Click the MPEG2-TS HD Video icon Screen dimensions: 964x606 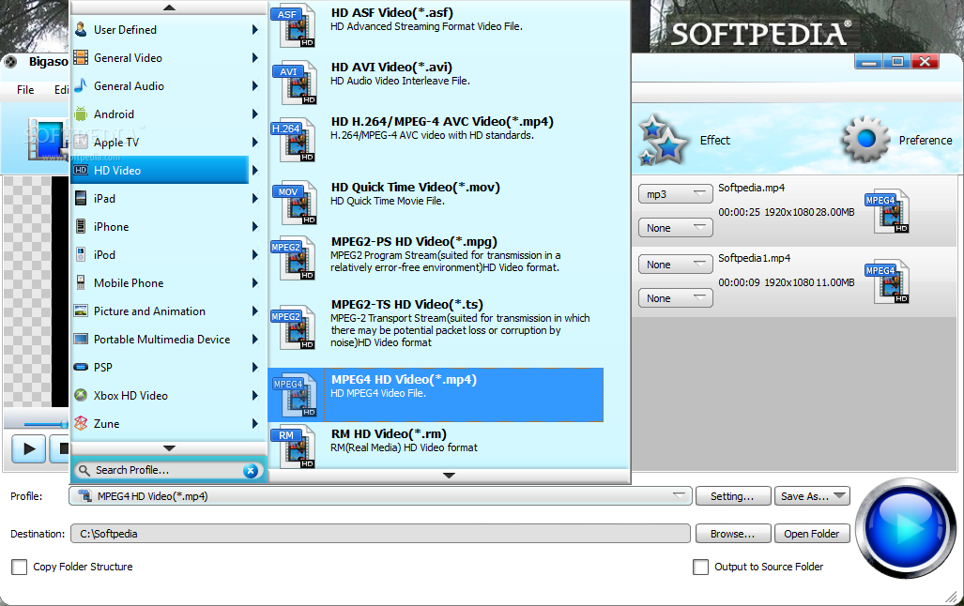(x=293, y=329)
